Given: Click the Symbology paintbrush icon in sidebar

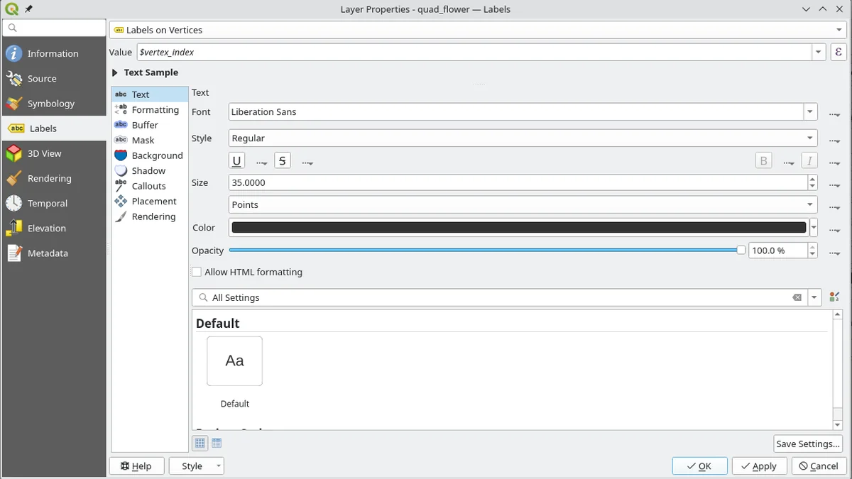Looking at the screenshot, I should tap(13, 104).
